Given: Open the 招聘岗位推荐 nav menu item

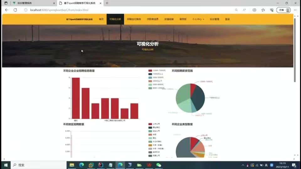Looking at the screenshot, I should (x=134, y=19).
